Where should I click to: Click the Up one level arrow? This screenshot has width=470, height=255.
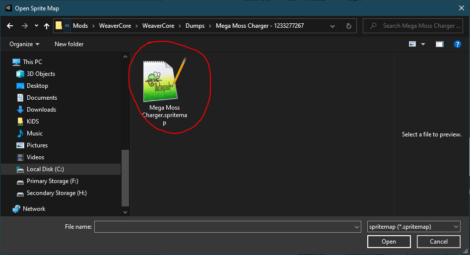[x=47, y=26]
